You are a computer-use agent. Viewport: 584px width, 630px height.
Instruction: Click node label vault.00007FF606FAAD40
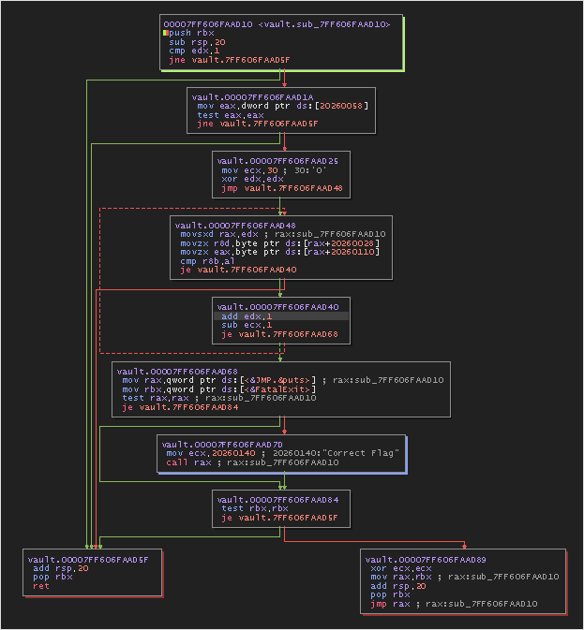(x=277, y=307)
